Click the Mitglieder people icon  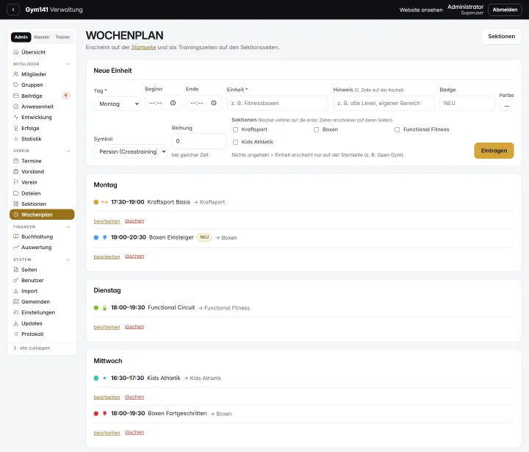tap(15, 74)
